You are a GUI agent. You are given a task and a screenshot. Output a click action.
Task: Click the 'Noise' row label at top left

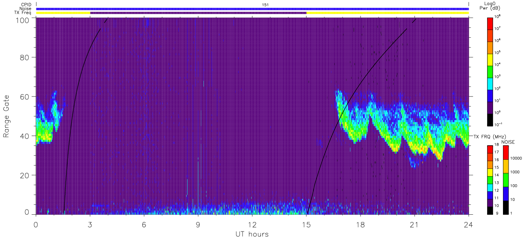[x=26, y=9]
